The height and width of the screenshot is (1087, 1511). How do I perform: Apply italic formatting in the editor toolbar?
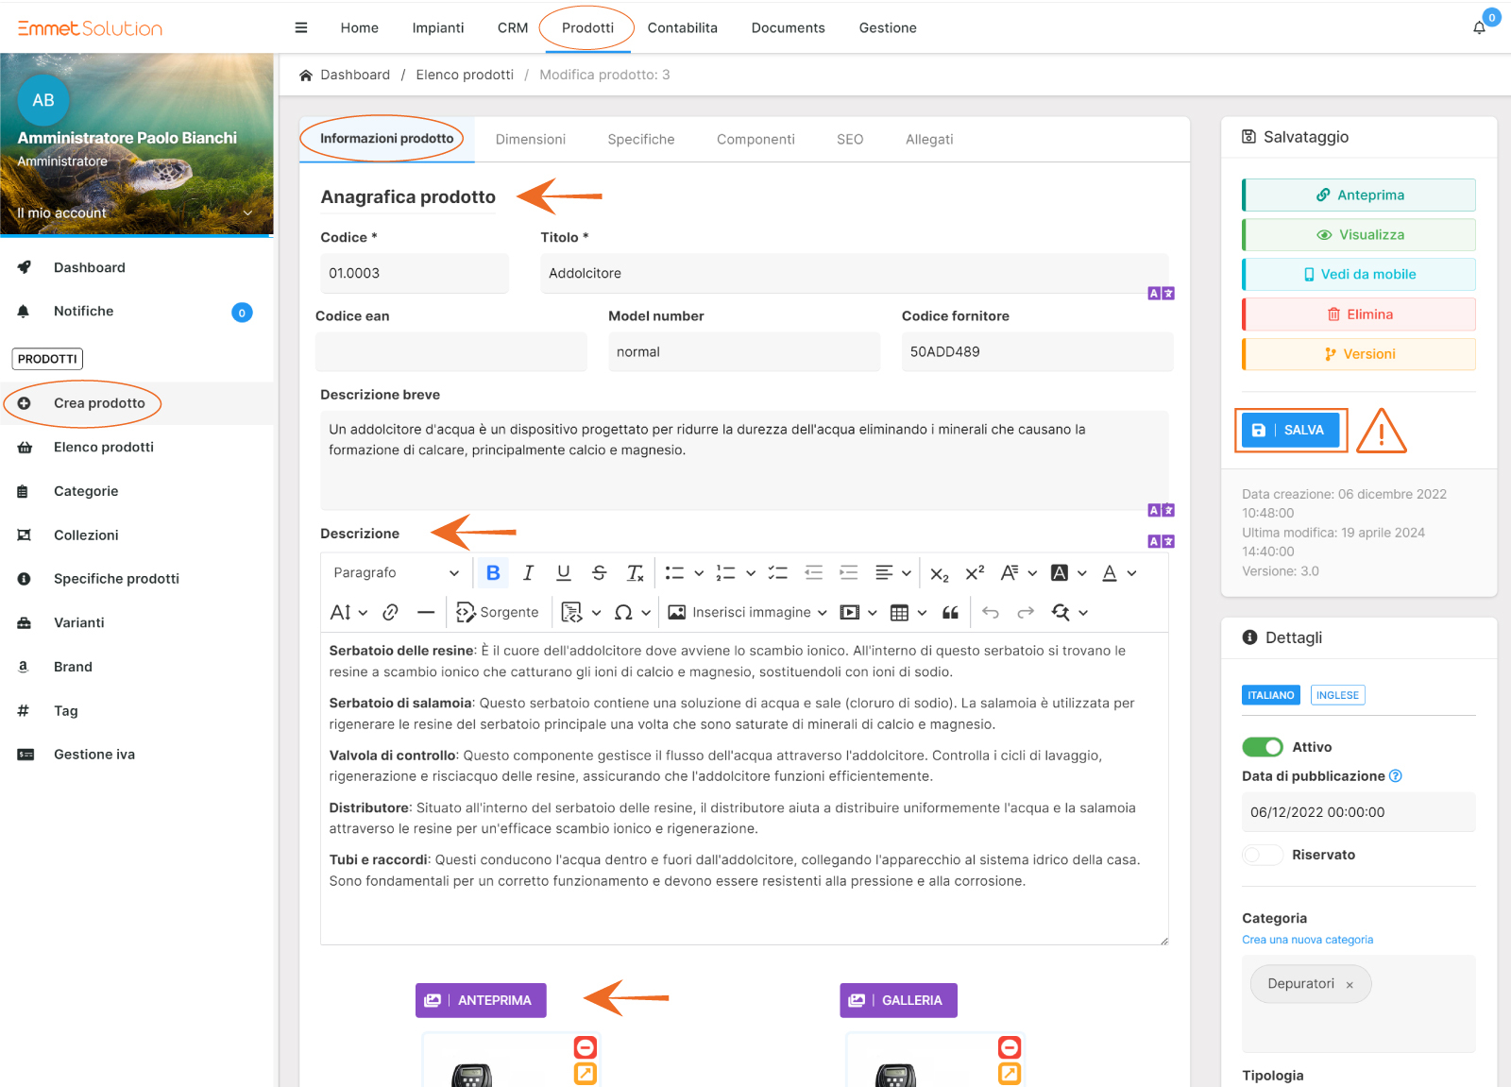528,573
